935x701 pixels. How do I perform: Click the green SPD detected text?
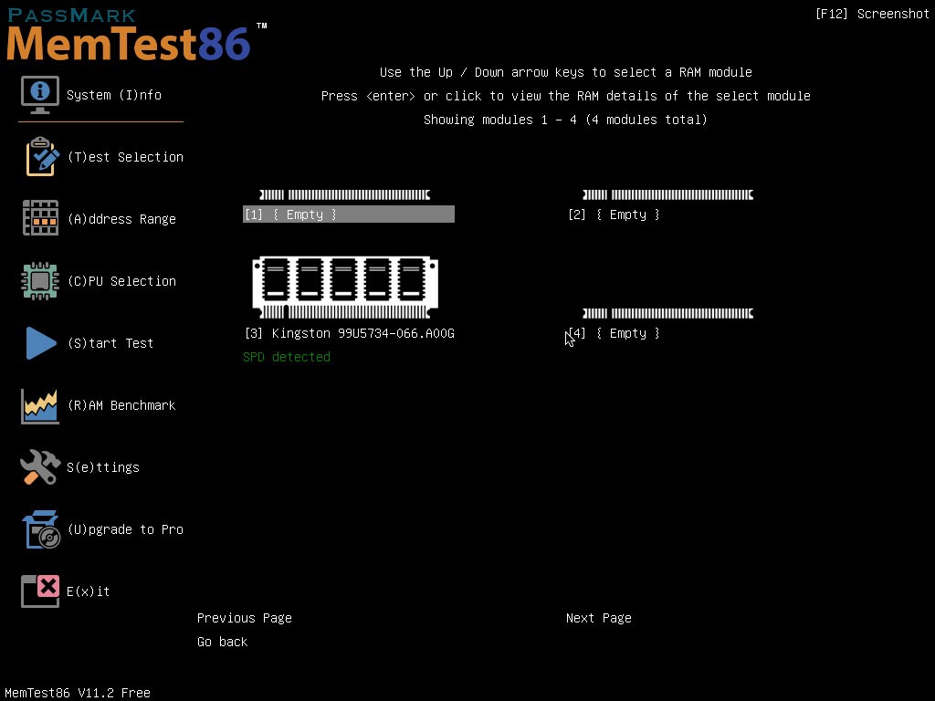click(x=286, y=357)
